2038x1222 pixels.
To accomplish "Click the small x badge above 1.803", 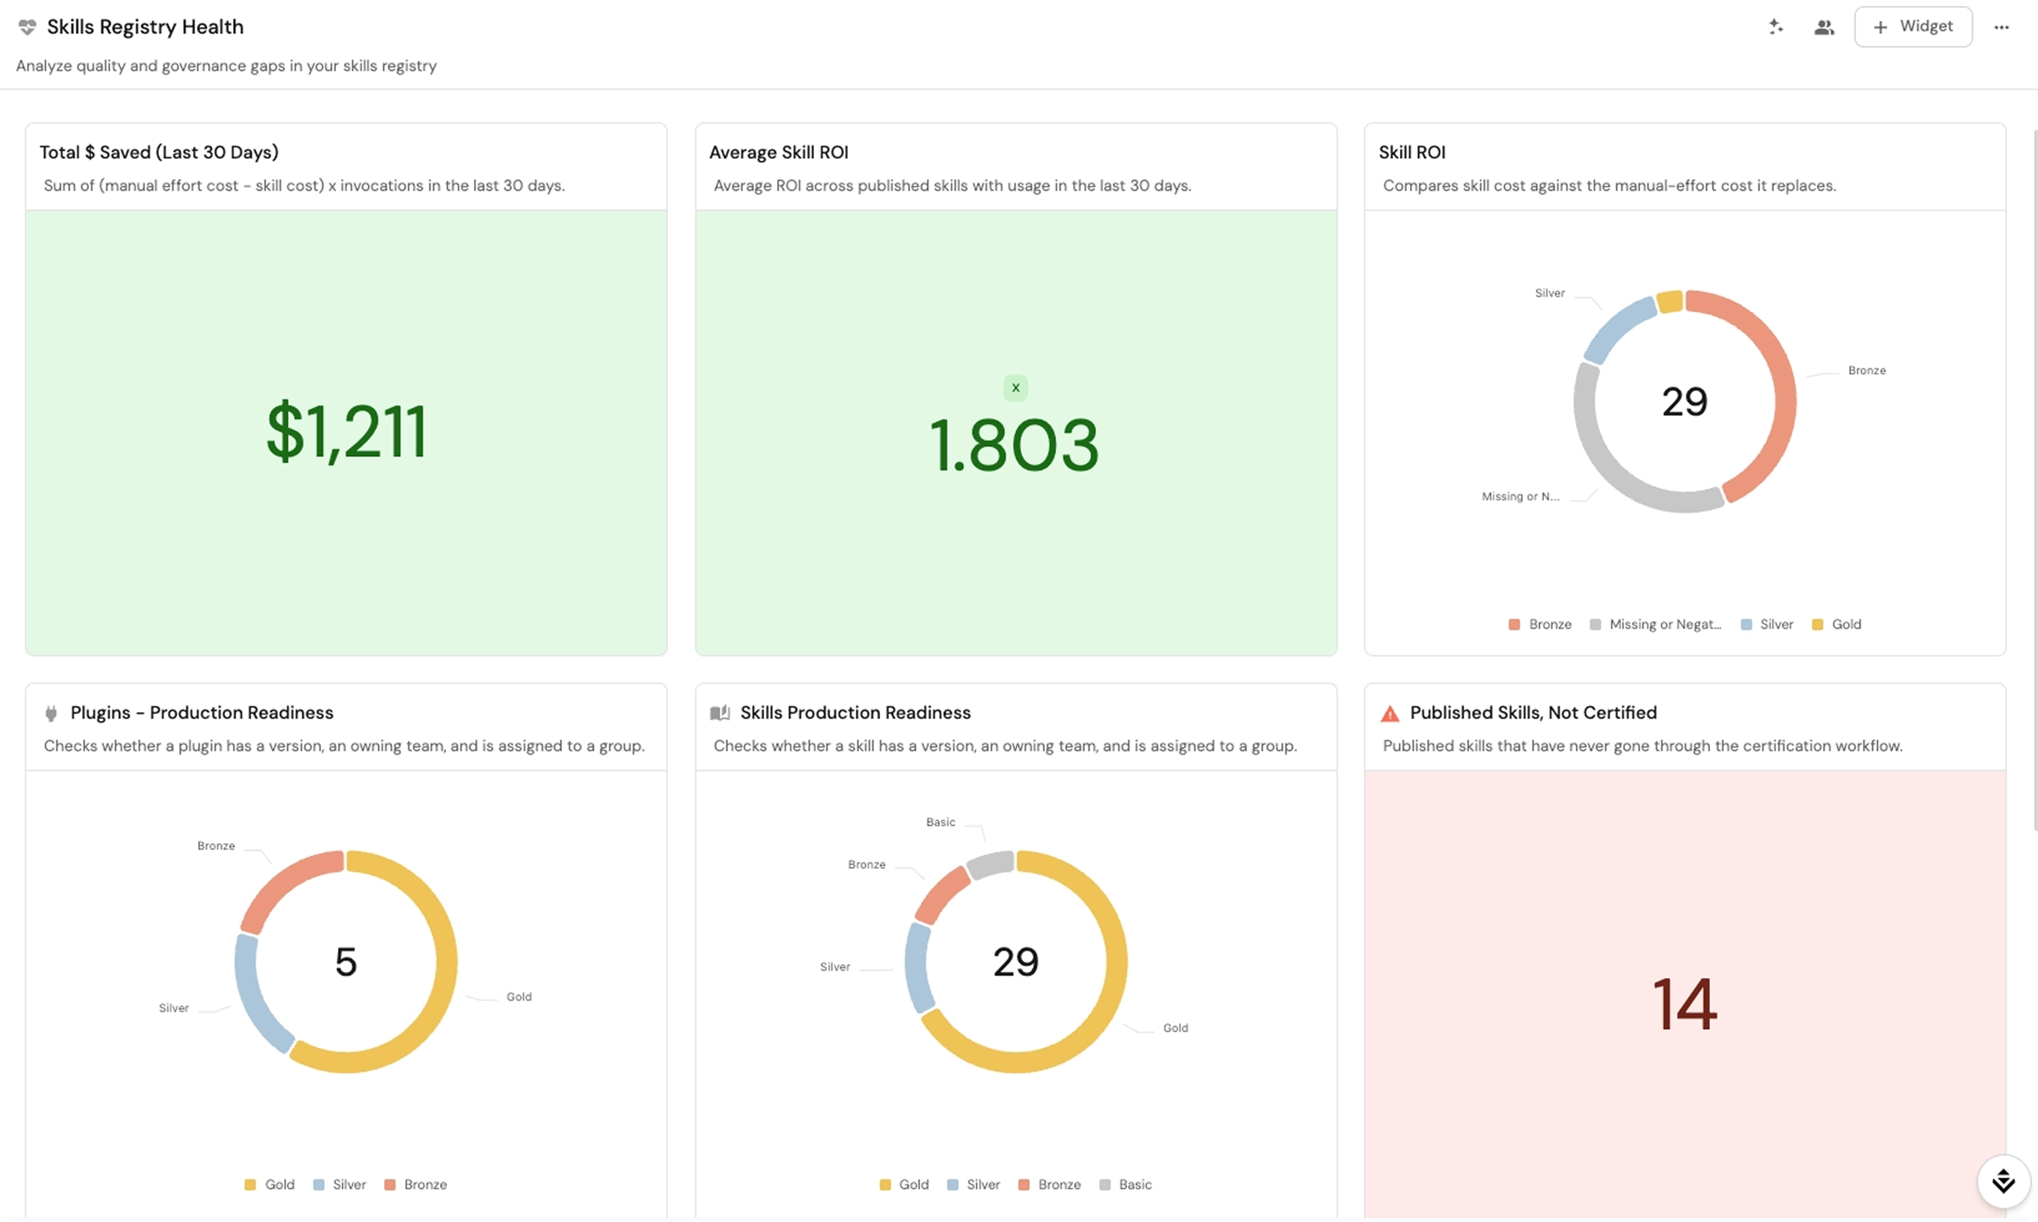I will (1015, 388).
